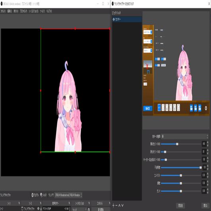Pop out the シーントランジション dock with its header icon
Screen dimensions: 211x211
pos(89,203)
